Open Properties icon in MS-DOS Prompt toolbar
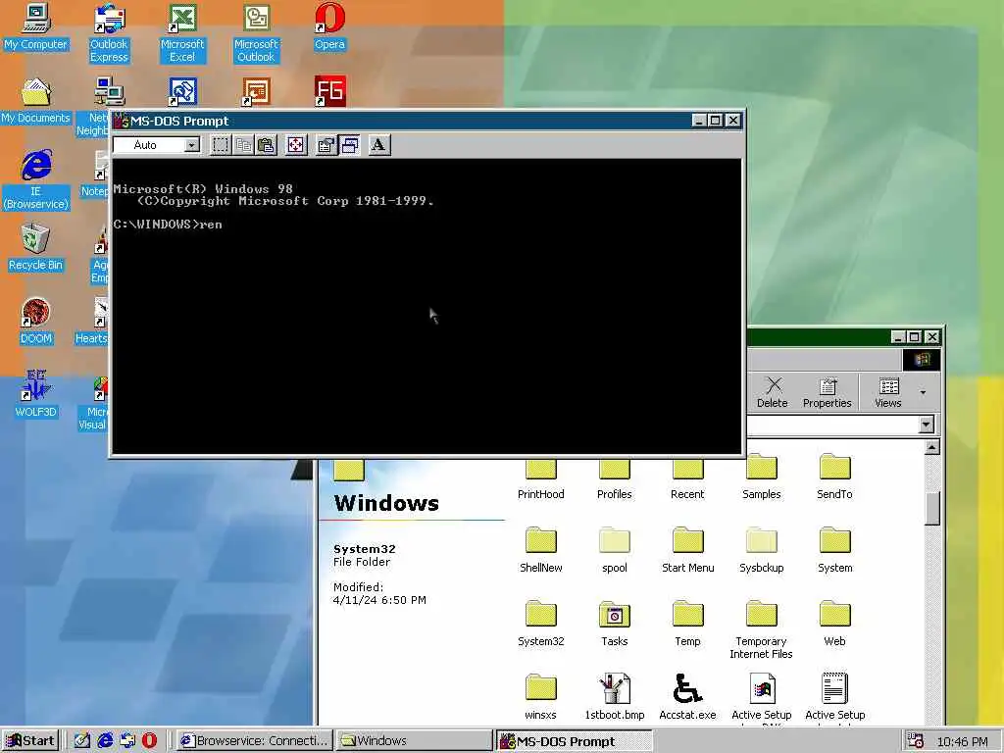This screenshot has width=1004, height=753. pos(326,145)
